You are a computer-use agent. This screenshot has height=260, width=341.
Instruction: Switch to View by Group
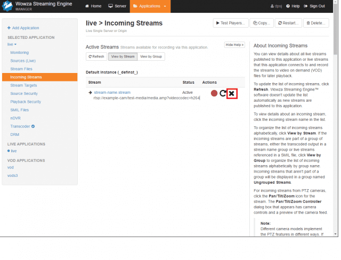(x=151, y=56)
